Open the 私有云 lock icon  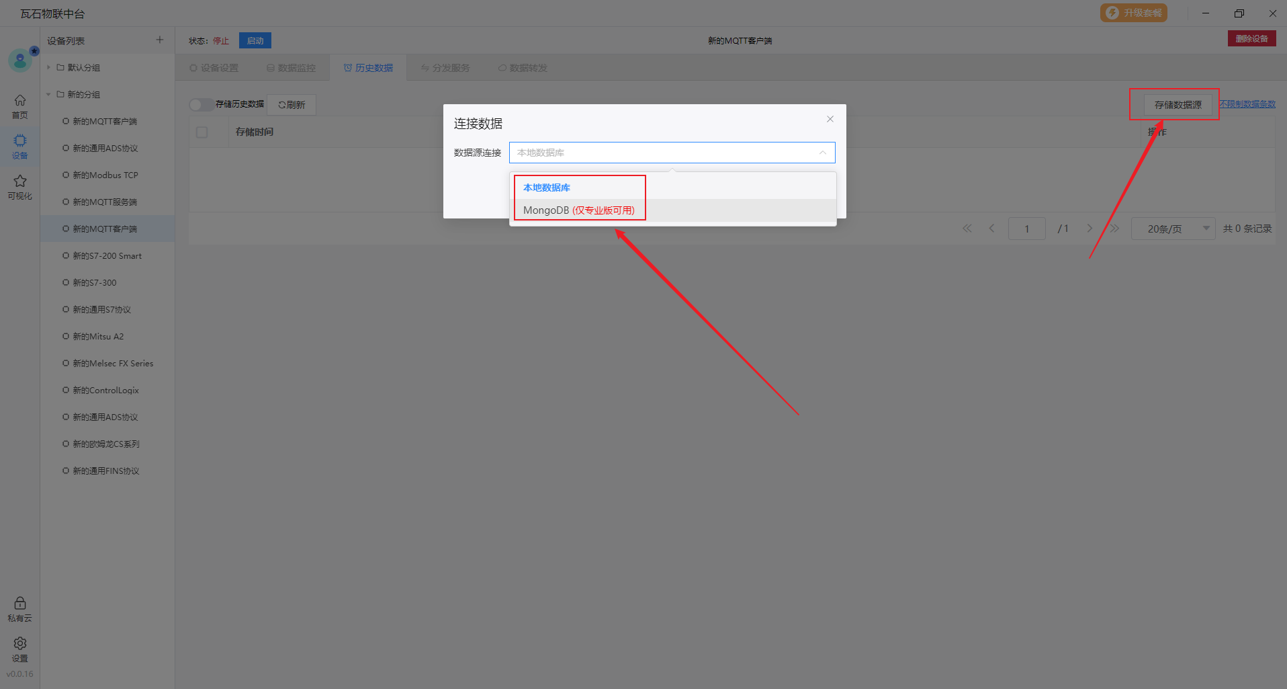pyautogui.click(x=20, y=608)
